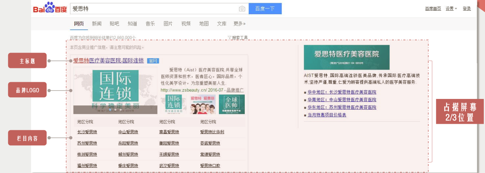The width and height of the screenshot is (485, 173).
Task: Open the 爱思特医疗美容医院-国际连锁 title link
Action: 109,61
